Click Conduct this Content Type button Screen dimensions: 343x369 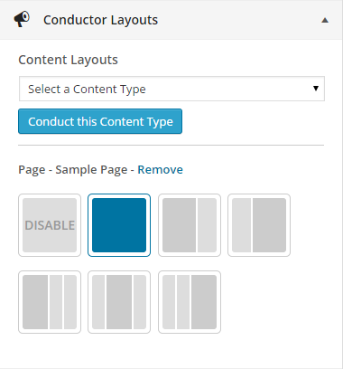[100, 121]
